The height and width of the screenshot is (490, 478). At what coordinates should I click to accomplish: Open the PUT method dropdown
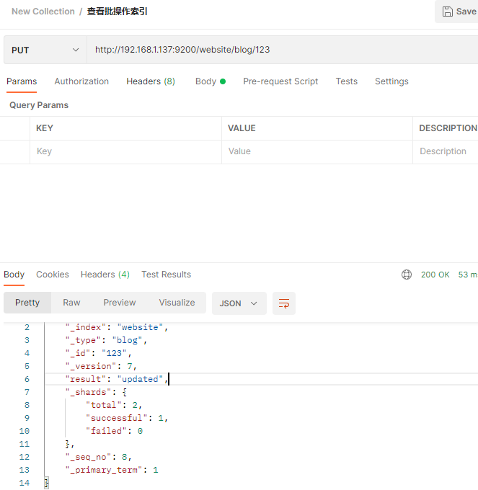coord(45,50)
